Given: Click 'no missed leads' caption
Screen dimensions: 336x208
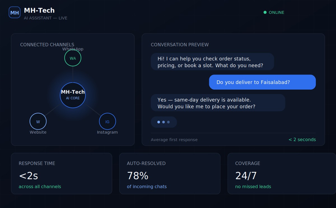Looking at the screenshot, I should (253, 186).
